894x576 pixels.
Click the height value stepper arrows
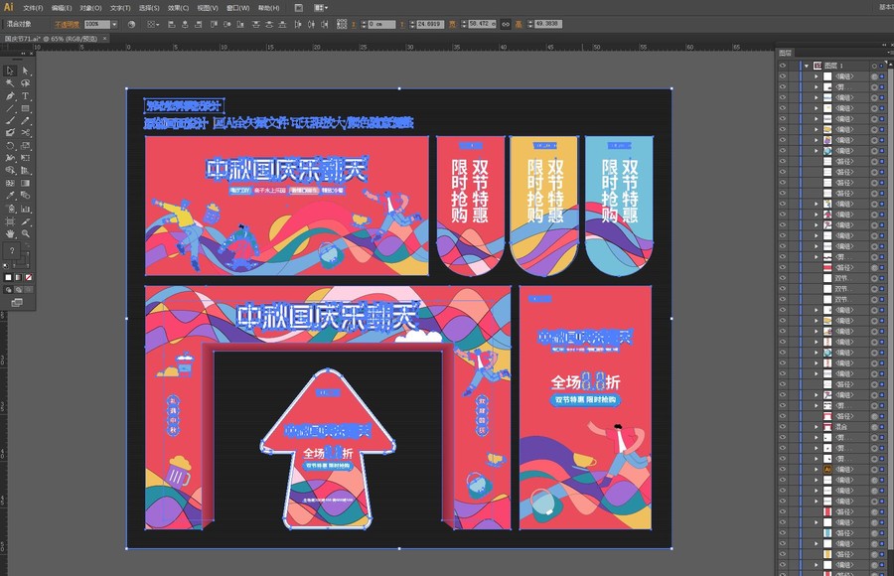pyautogui.click(x=530, y=24)
